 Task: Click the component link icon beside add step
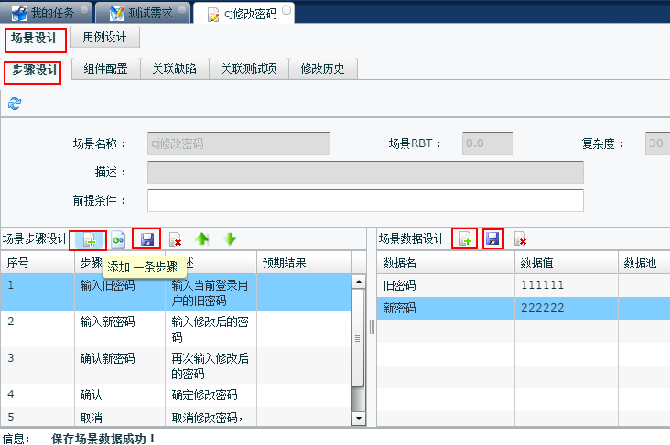click(119, 239)
